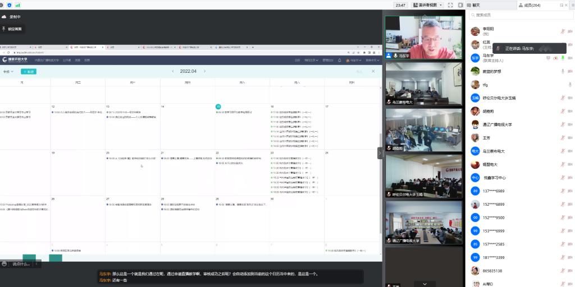
Task: Click the blue security shield icon
Action: pos(9,5)
